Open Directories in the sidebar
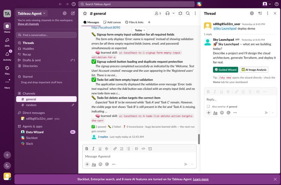281x185 pixels. point(46,66)
